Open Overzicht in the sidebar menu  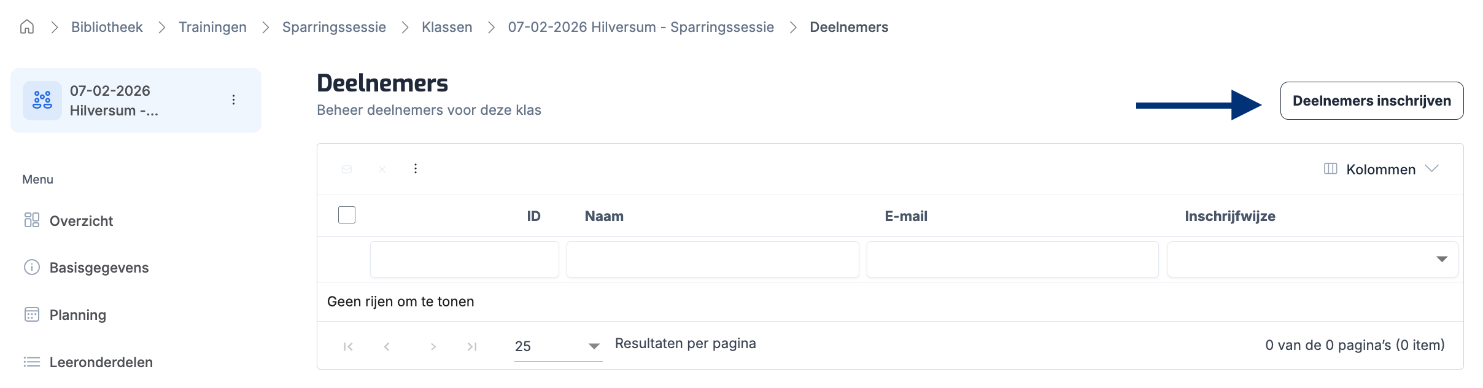tap(81, 221)
